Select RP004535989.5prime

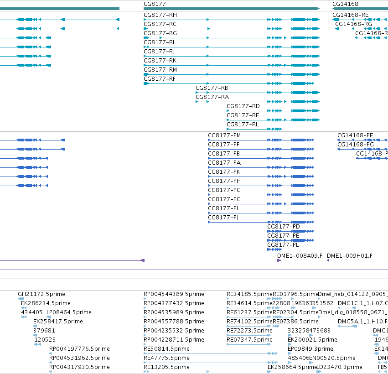(x=174, y=312)
